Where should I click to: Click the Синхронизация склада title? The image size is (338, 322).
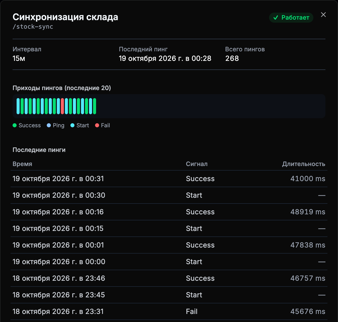[x=65, y=17]
